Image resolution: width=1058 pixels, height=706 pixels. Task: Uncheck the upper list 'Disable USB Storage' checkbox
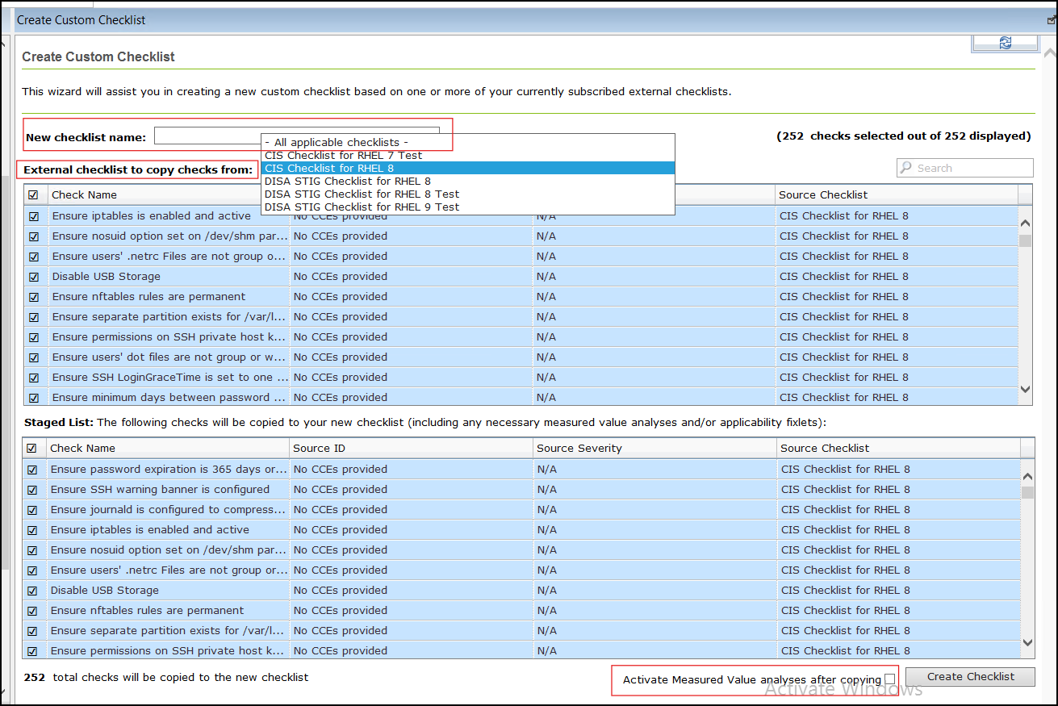pyautogui.click(x=34, y=277)
